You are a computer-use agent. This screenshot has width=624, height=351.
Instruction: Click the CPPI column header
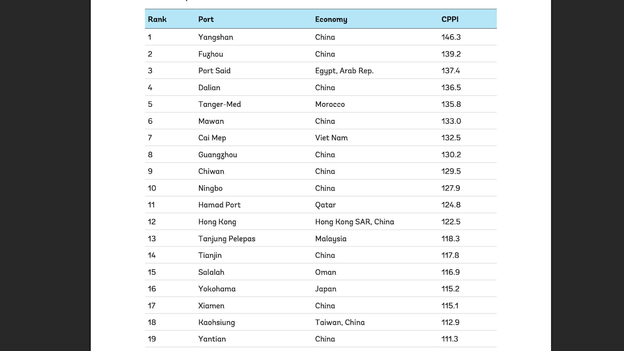click(x=450, y=19)
